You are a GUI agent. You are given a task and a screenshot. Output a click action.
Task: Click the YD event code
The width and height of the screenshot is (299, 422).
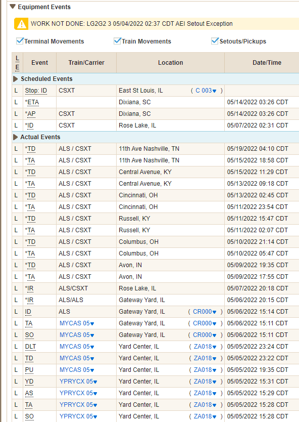tap(29, 382)
